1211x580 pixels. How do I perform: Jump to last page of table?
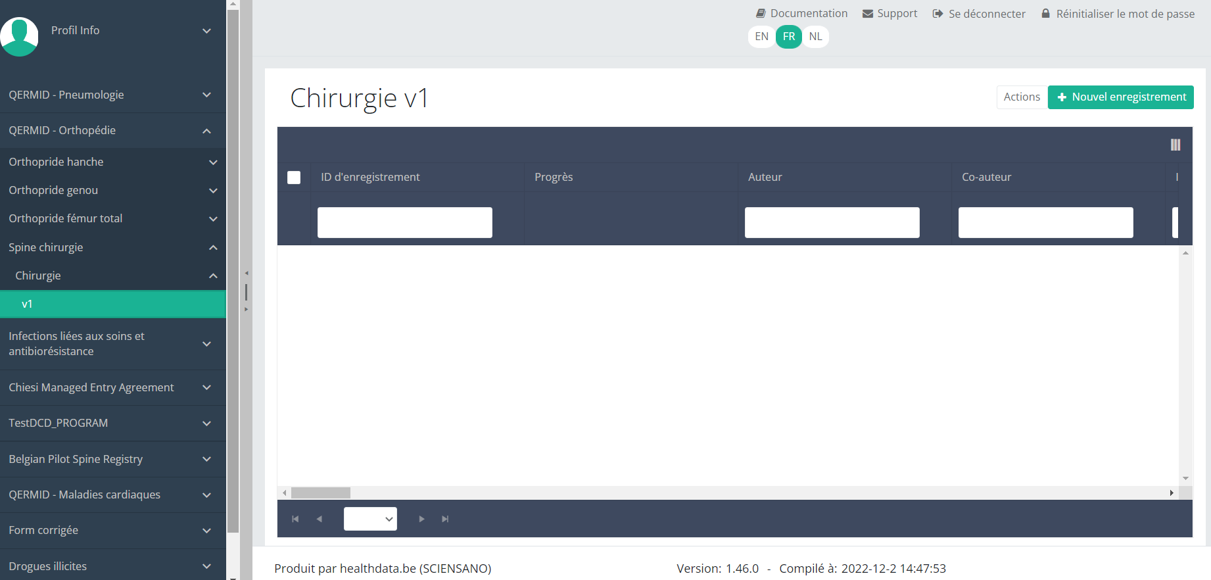tap(445, 519)
